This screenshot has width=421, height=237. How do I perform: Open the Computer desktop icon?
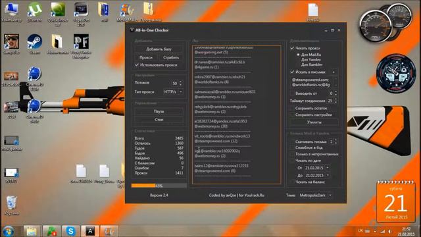[x=11, y=12]
